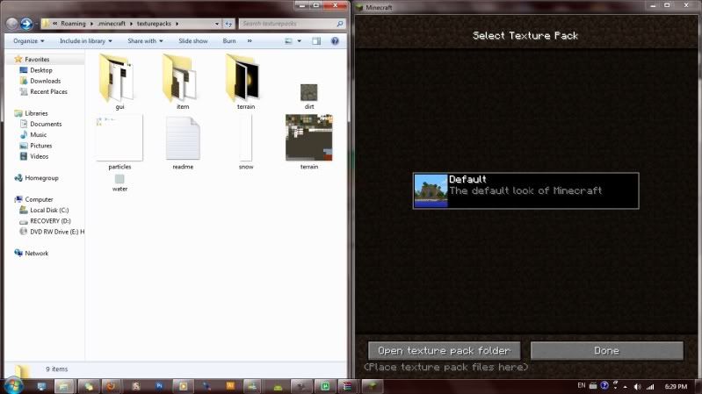Open Recent Places in navigation pane
The width and height of the screenshot is (702, 394).
click(x=48, y=91)
